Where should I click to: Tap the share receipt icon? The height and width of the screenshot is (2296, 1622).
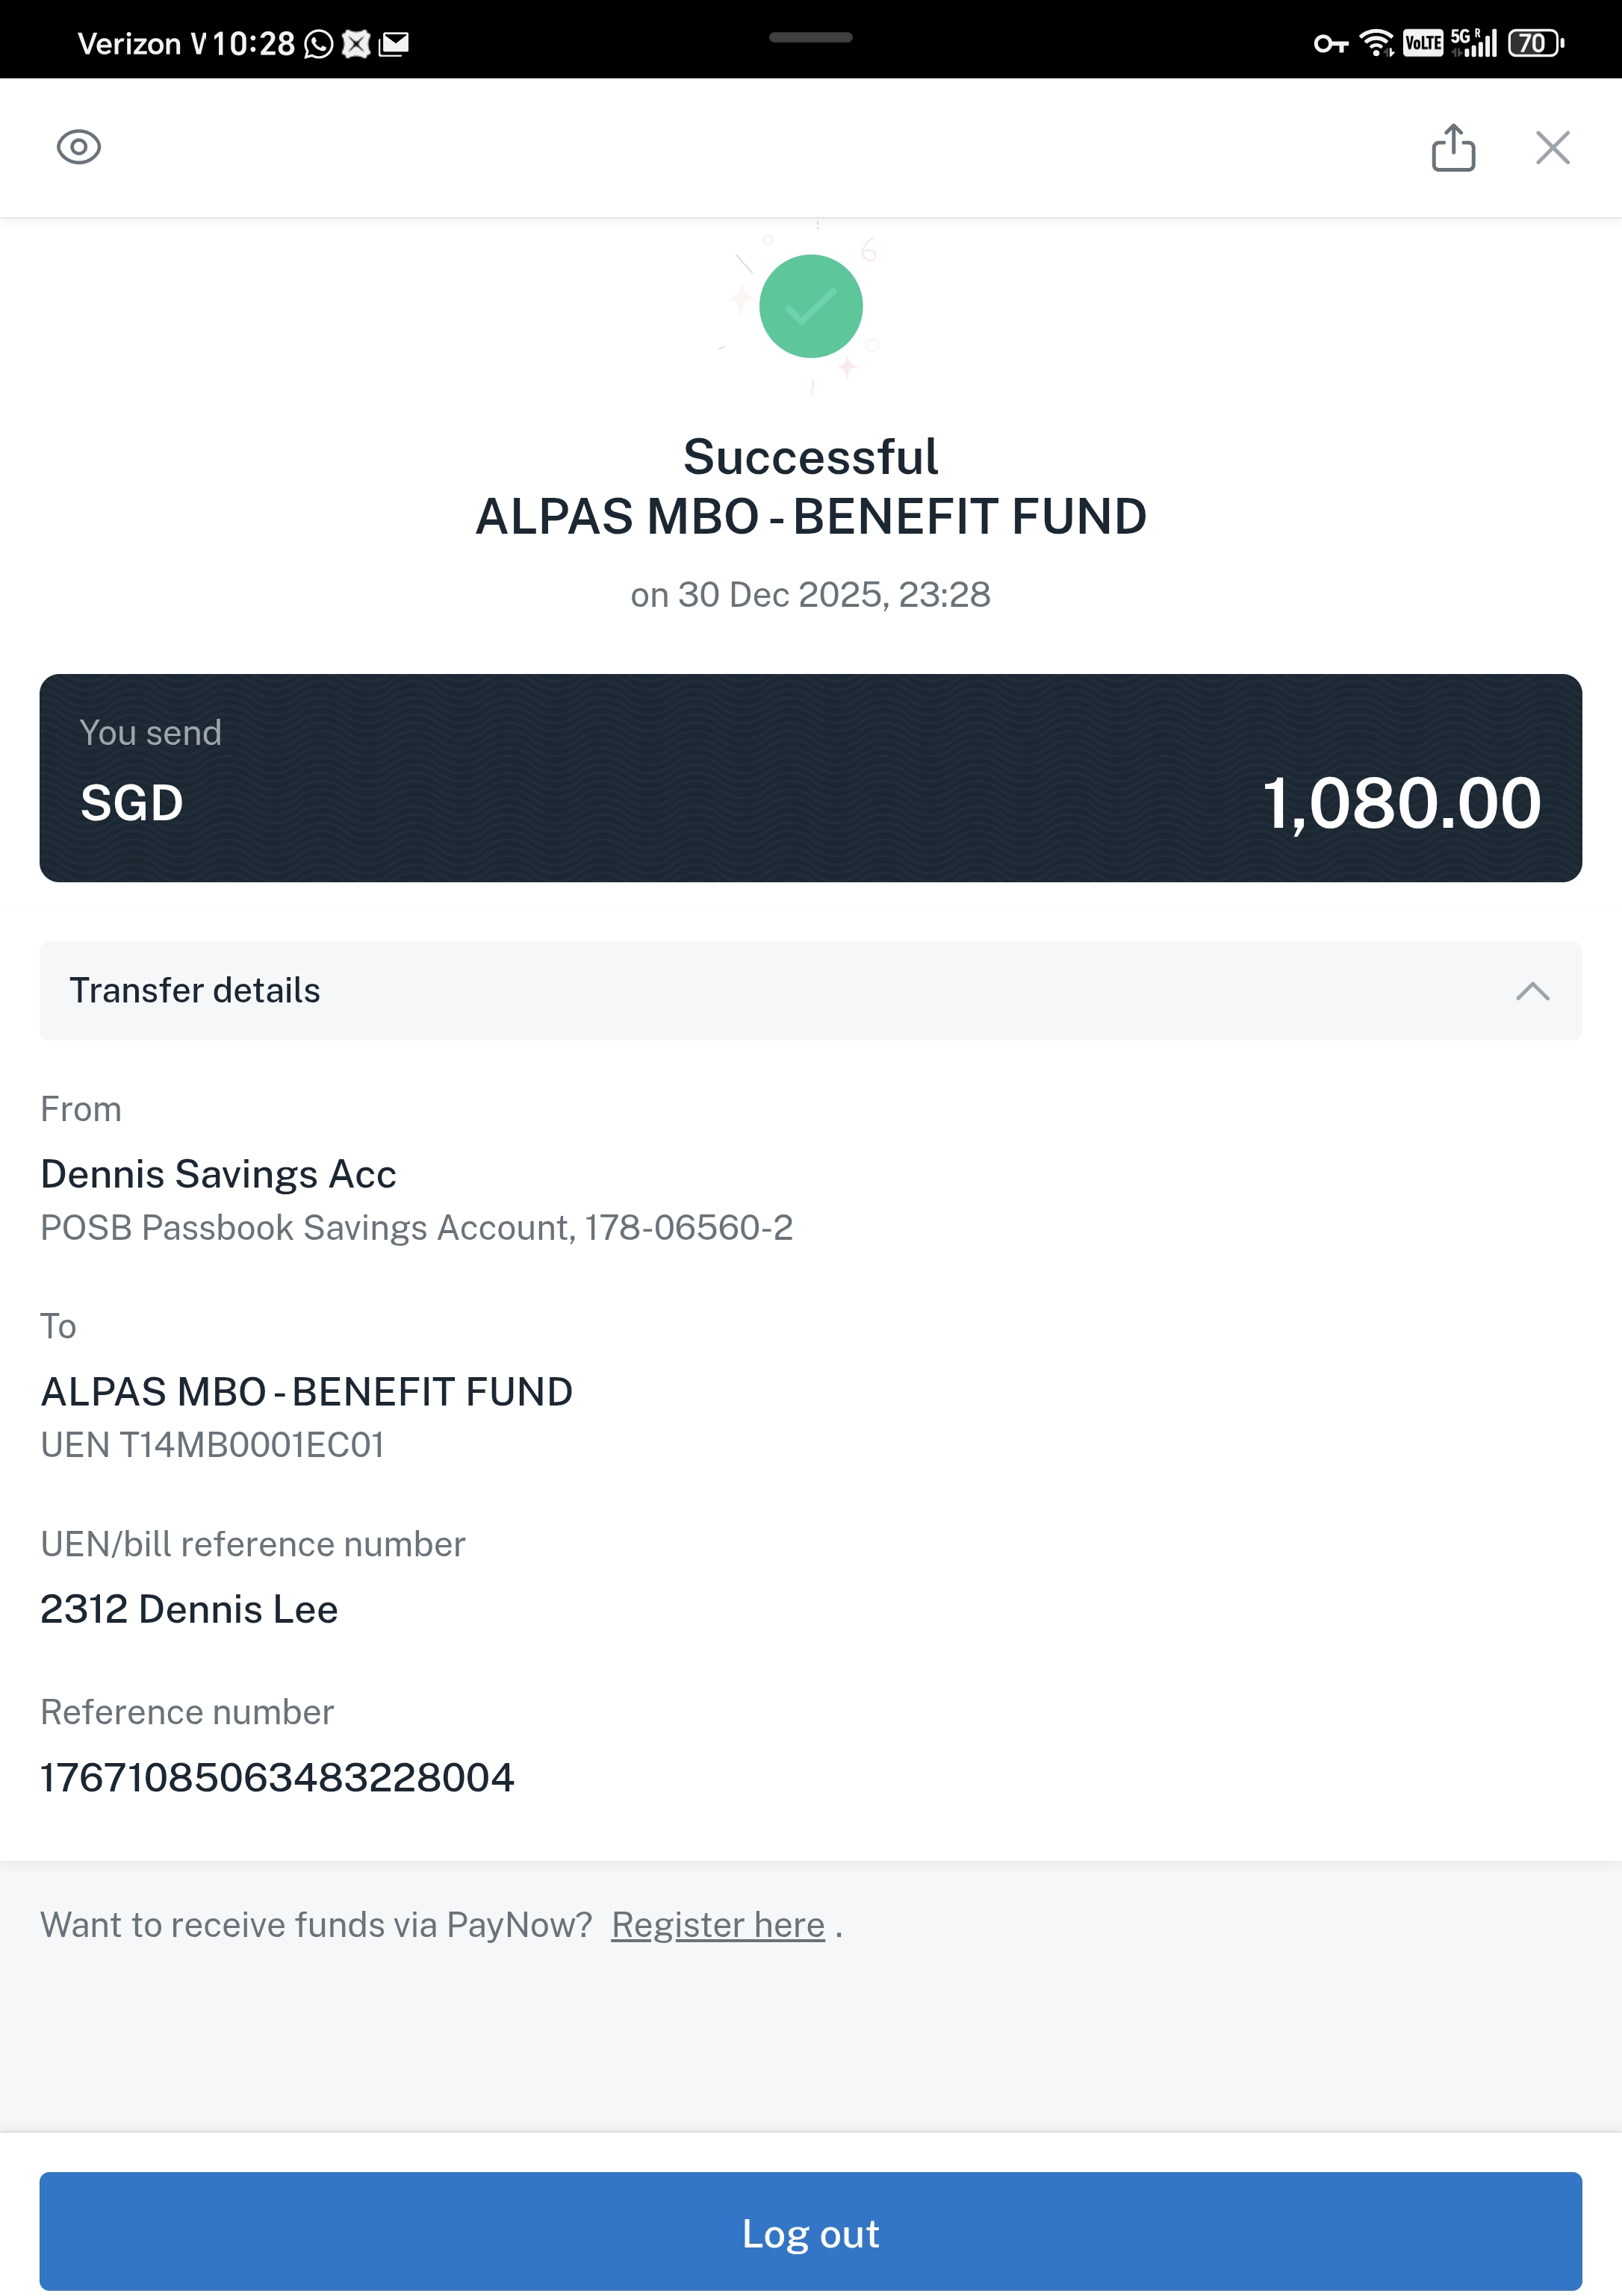point(1453,148)
